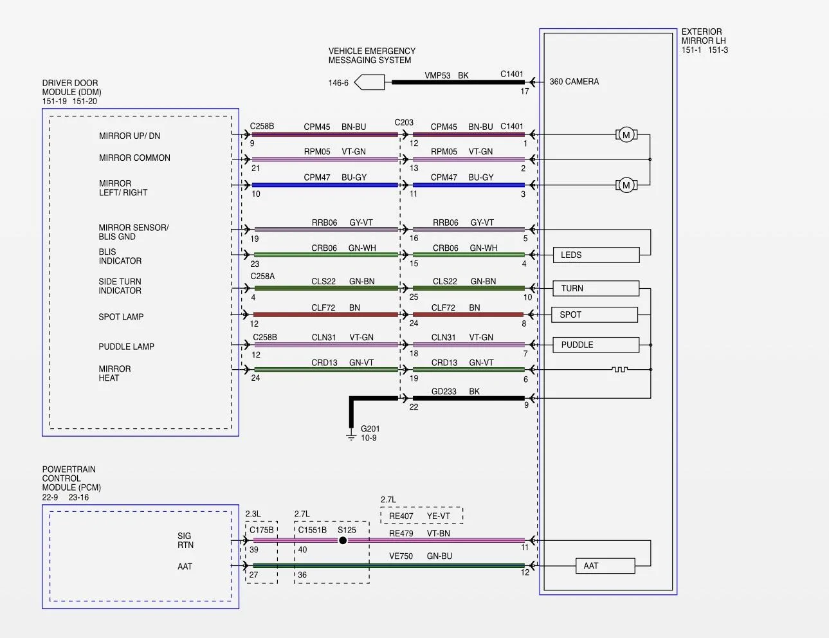Image resolution: width=829 pixels, height=638 pixels.
Task: Open the PCM 22-9 page reference
Action: click(x=50, y=497)
